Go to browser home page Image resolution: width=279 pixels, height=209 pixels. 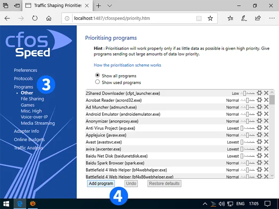pyautogui.click(x=49, y=18)
